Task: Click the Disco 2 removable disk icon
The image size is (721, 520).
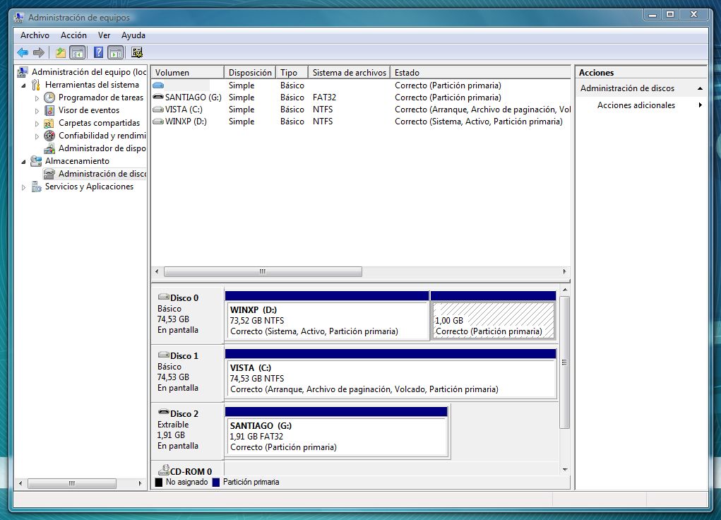Action: pyautogui.click(x=163, y=412)
